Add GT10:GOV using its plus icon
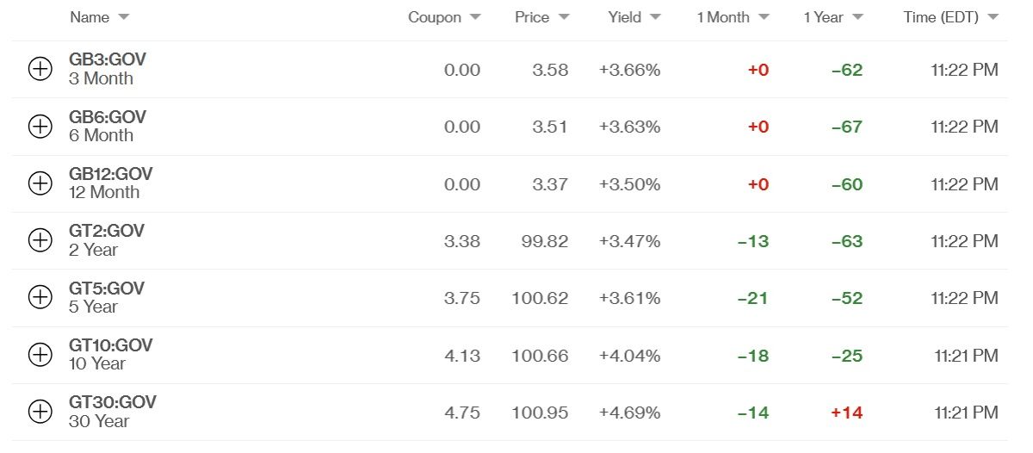The image size is (1033, 453). pyautogui.click(x=40, y=354)
